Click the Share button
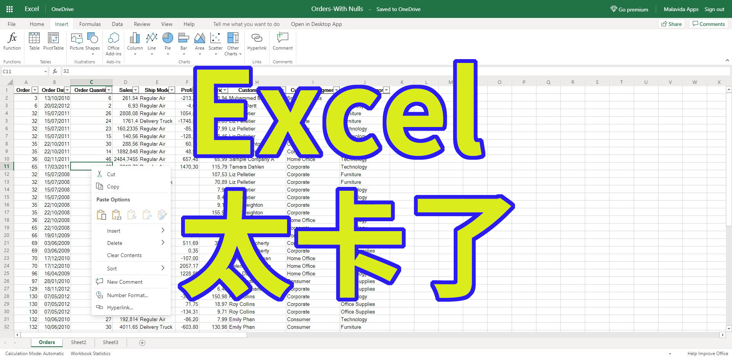This screenshot has height=357, width=732. [672, 24]
